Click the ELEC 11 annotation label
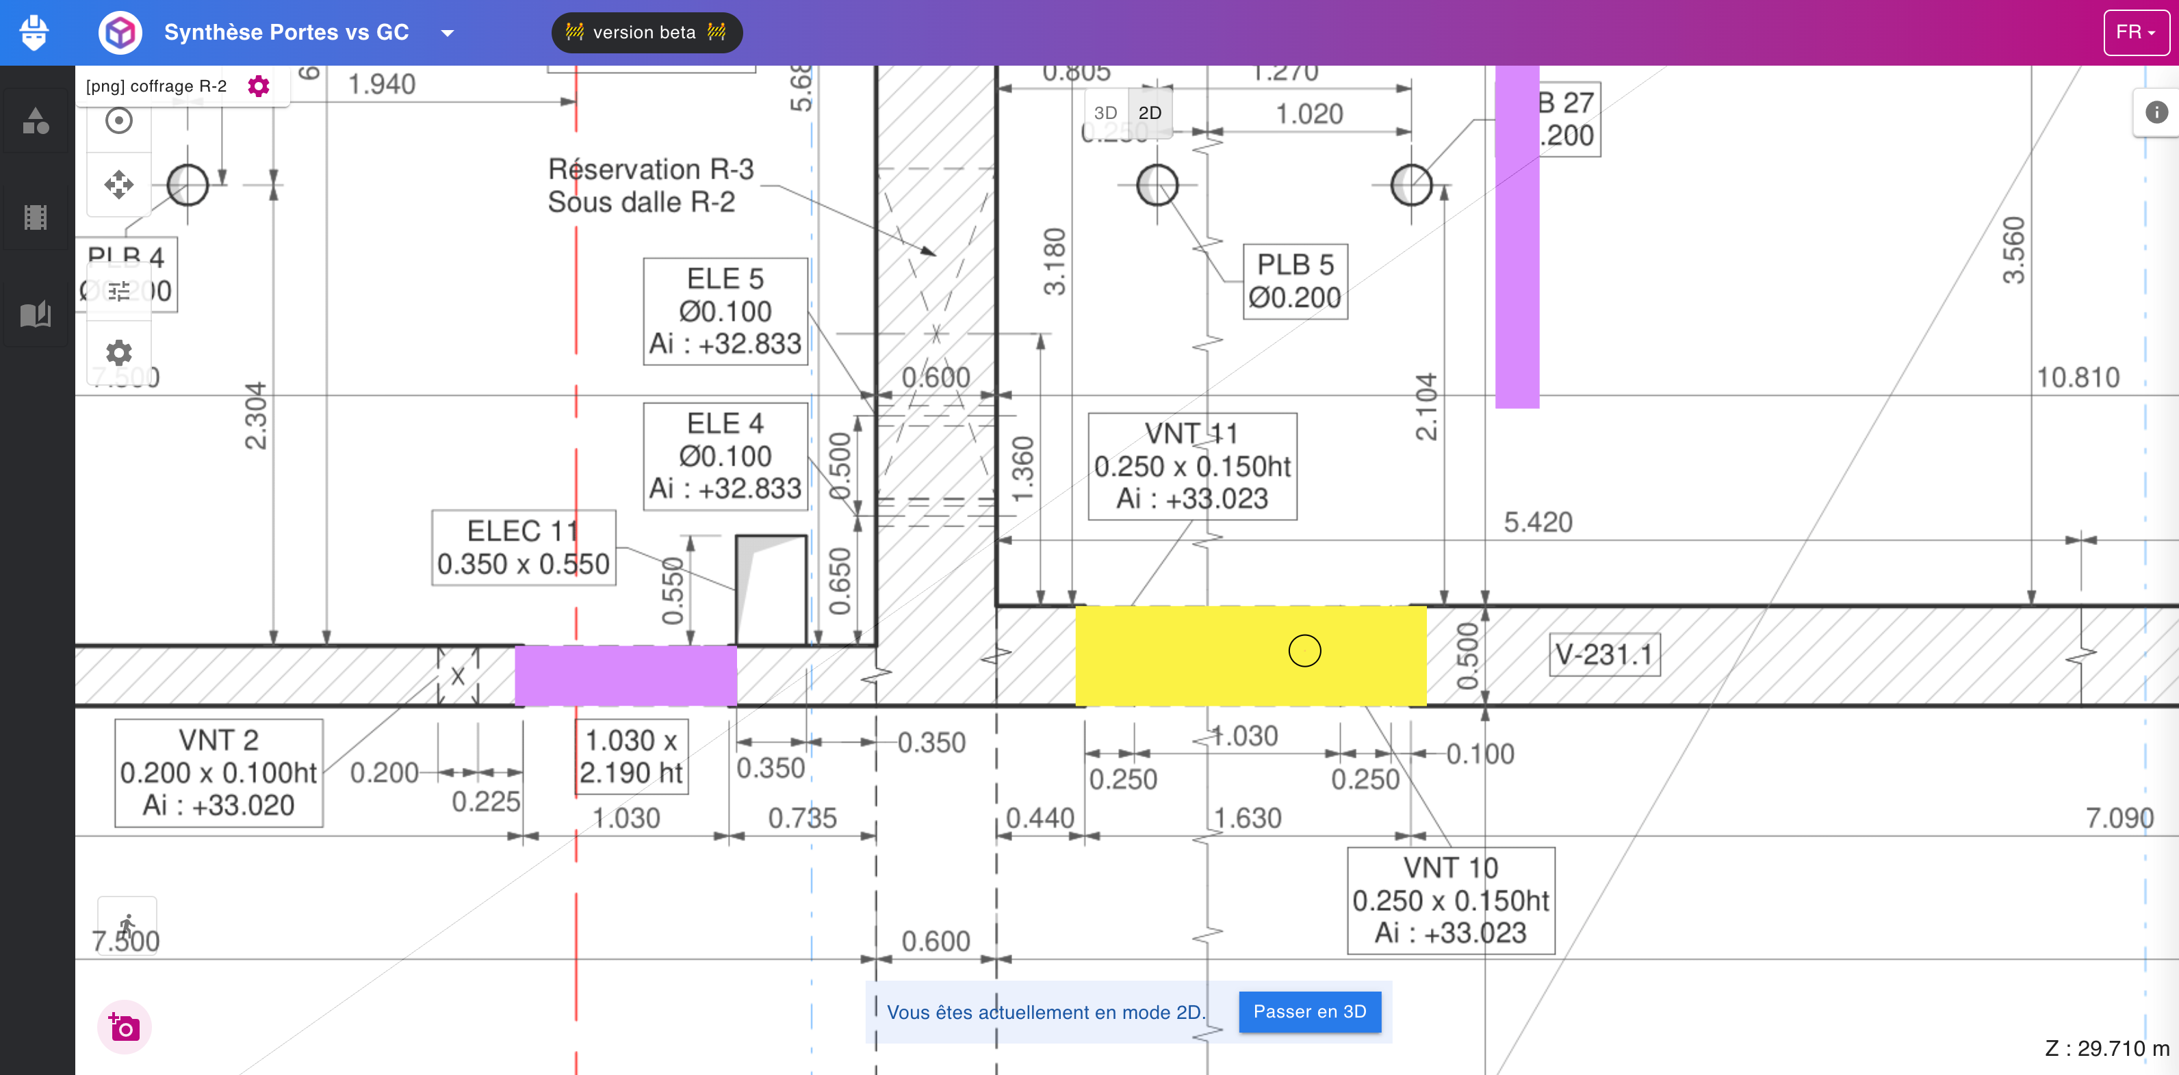Image resolution: width=2179 pixels, height=1075 pixels. click(523, 547)
